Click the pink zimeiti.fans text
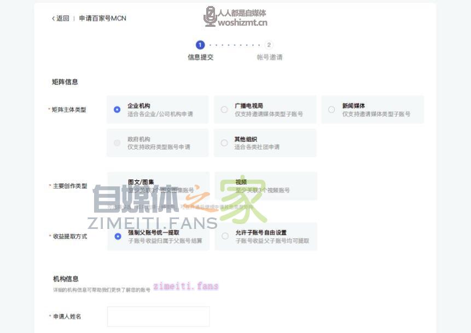Image resolution: width=471 pixels, height=333 pixels. [x=185, y=286]
